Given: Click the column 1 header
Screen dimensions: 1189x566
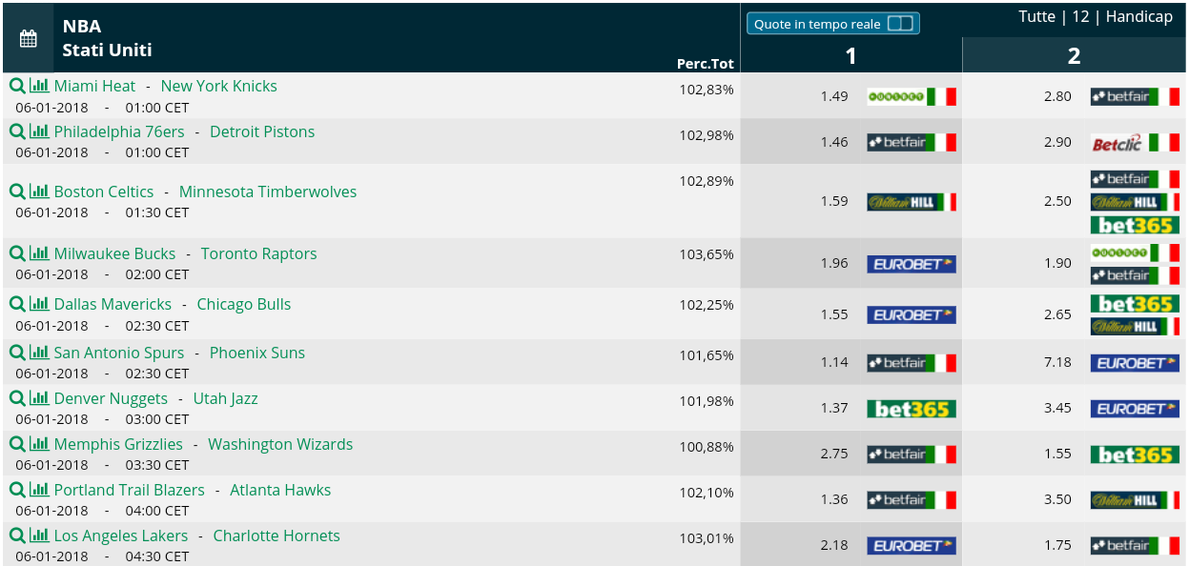Looking at the screenshot, I should pos(851,55).
